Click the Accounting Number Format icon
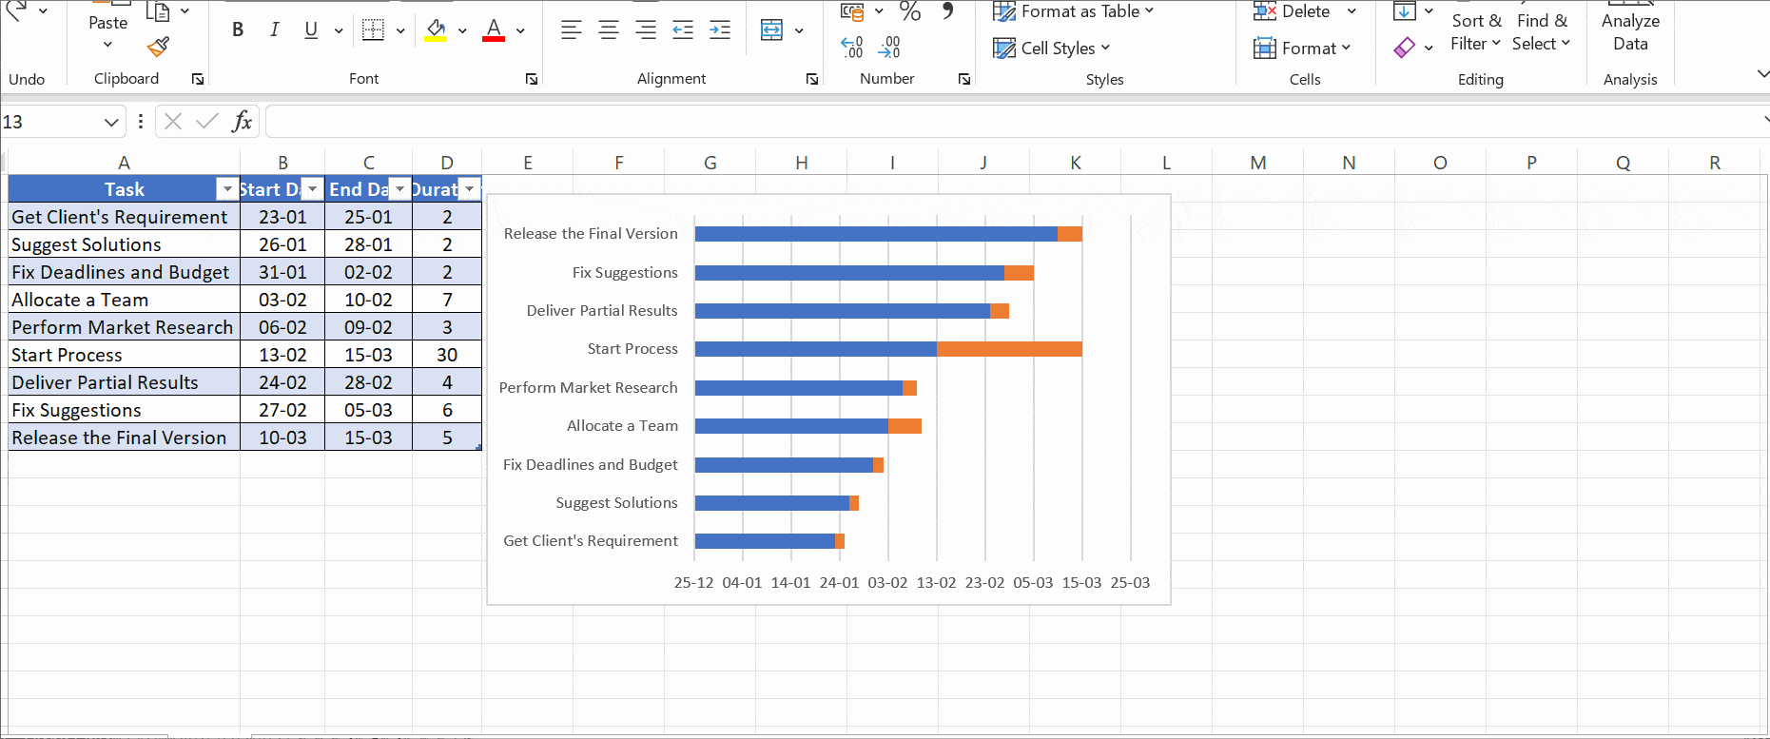Screen dimensions: 1770x739 tap(852, 11)
